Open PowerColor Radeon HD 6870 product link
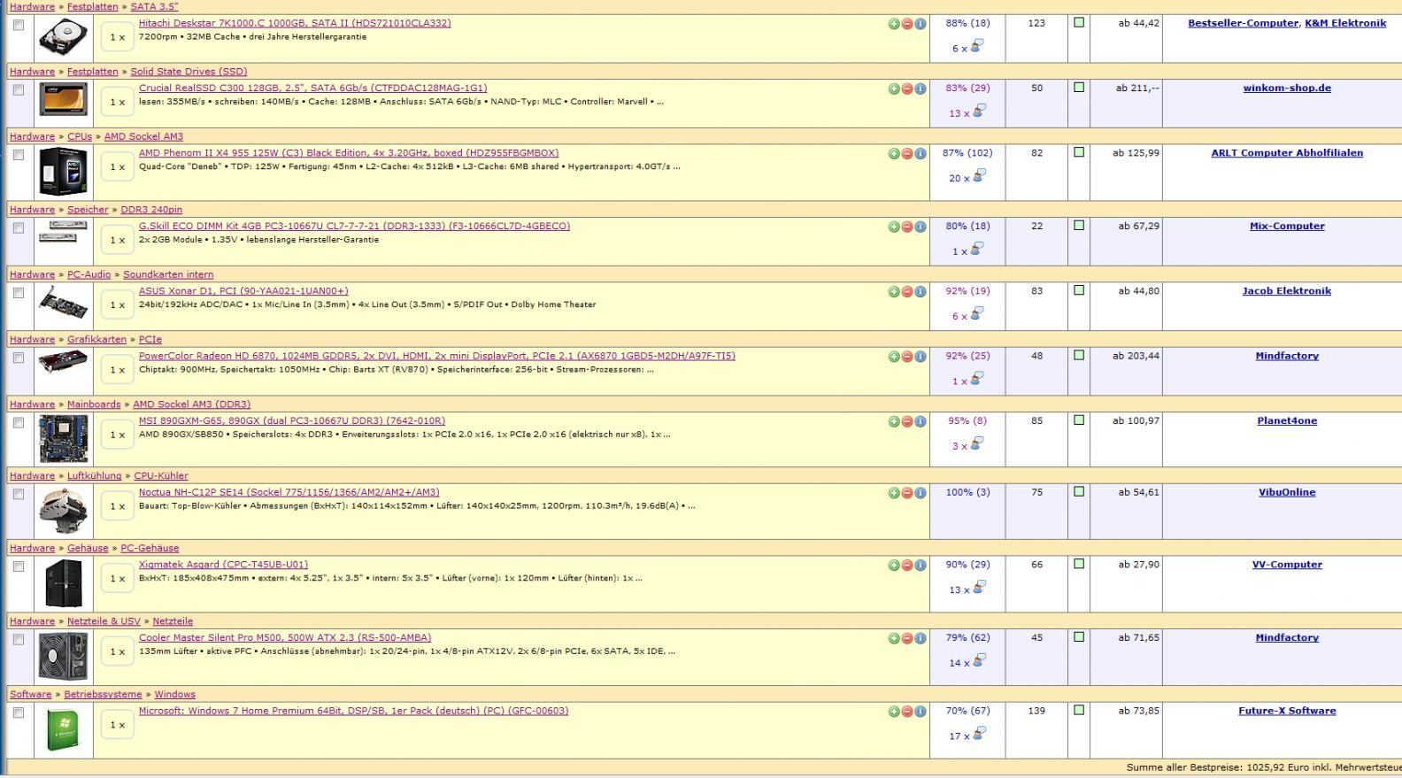The width and height of the screenshot is (1402, 778). pos(436,356)
